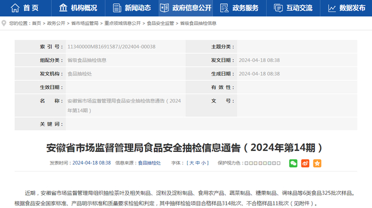
Task: Click the 发文日期 value 2024-04-18 08:38
Action: [259, 60]
